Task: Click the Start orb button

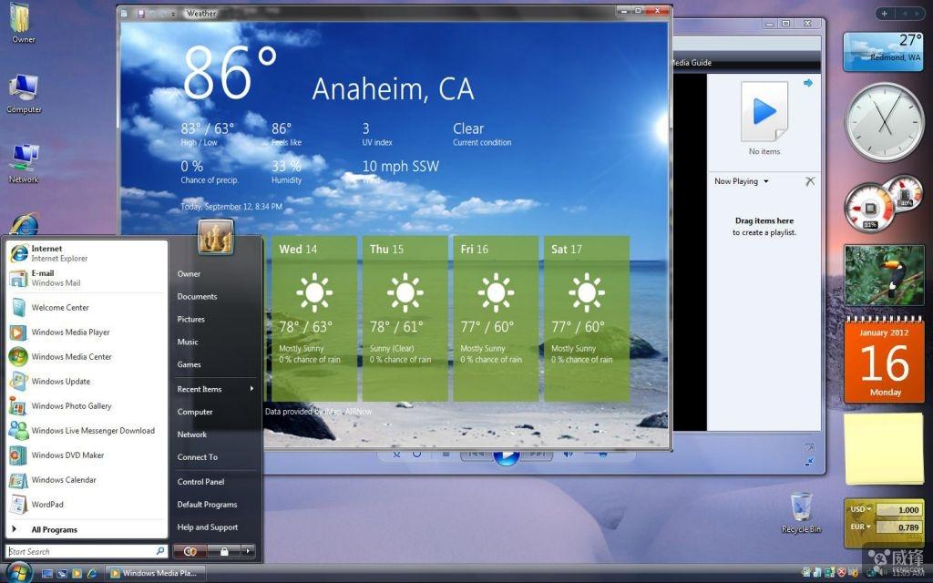Action: click(18, 573)
